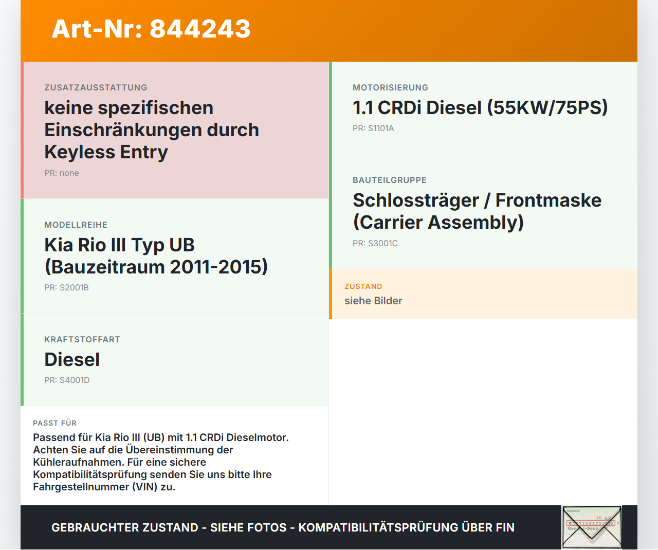Select the Keyless Entry restriction text
The width and height of the screenshot is (658, 550).
point(152,130)
